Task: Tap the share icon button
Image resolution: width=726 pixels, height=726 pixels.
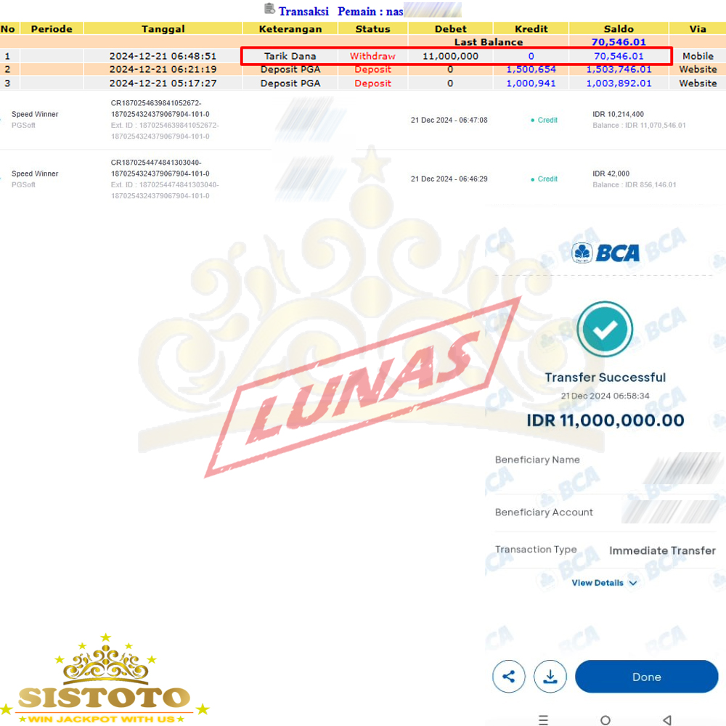Action: (x=509, y=677)
